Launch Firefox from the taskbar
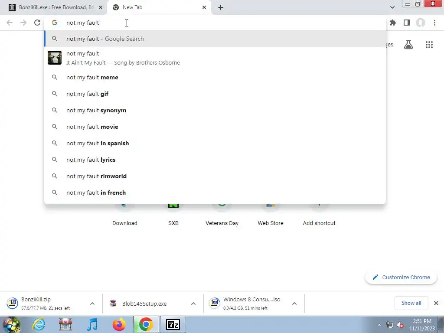Image resolution: width=444 pixels, height=333 pixels. (x=119, y=324)
